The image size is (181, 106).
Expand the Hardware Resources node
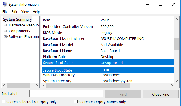pyautogui.click(x=5, y=25)
